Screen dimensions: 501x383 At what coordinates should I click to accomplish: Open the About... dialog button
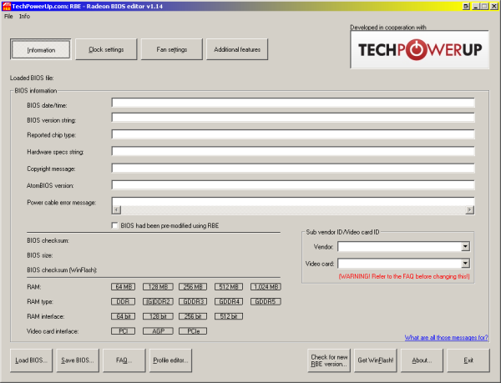[422, 360]
